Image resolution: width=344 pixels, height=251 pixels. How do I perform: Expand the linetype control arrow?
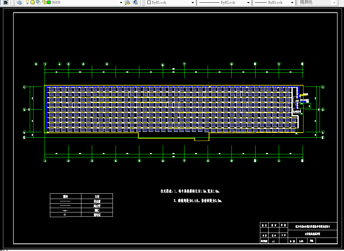tap(248, 3)
